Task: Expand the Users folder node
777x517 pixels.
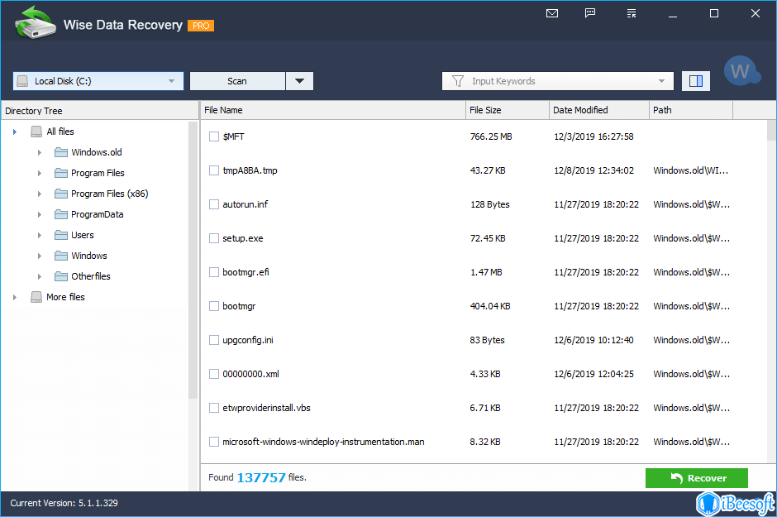Action: tap(40, 235)
